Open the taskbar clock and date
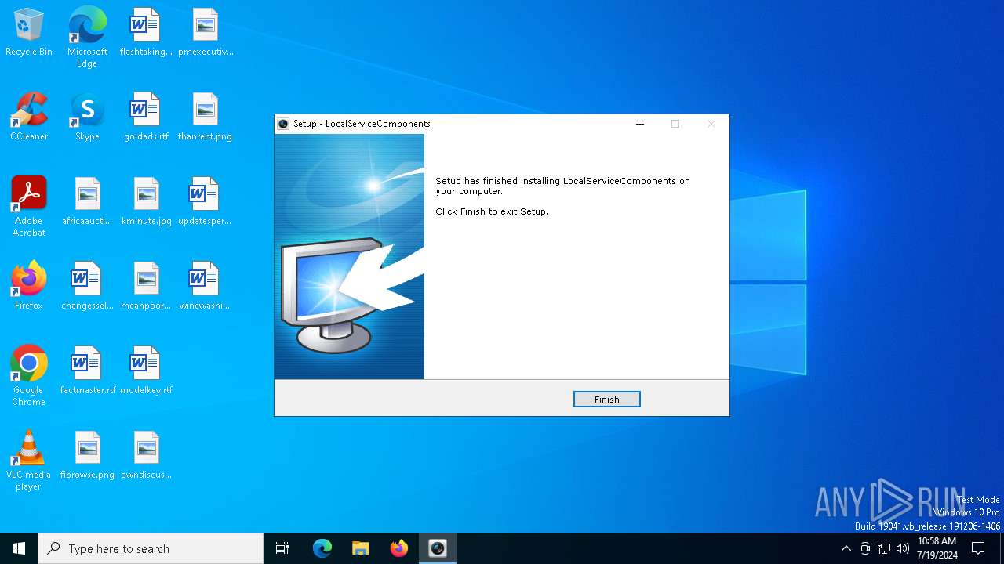1004x564 pixels. pyautogui.click(x=937, y=548)
